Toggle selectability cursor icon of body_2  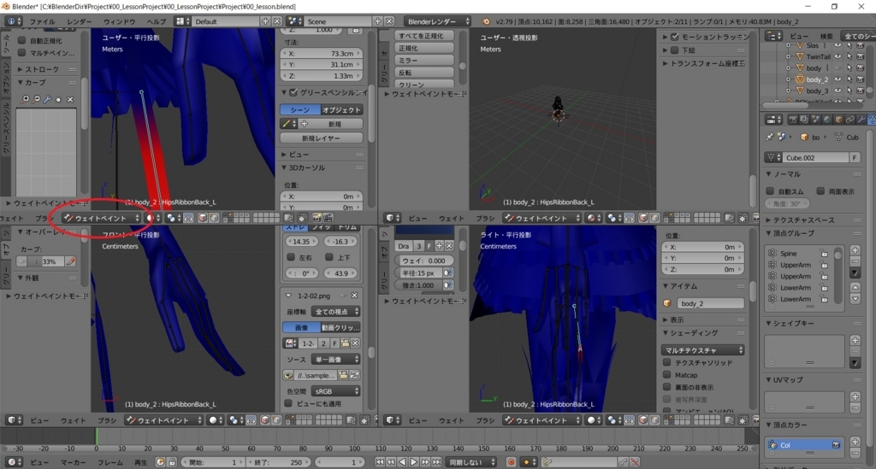tap(849, 79)
